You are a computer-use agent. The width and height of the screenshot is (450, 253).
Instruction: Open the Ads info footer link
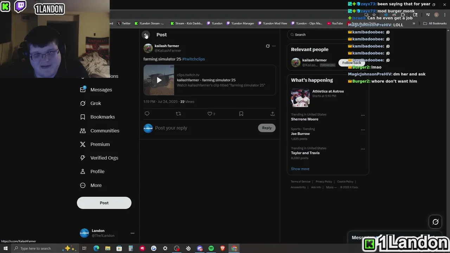point(316,187)
